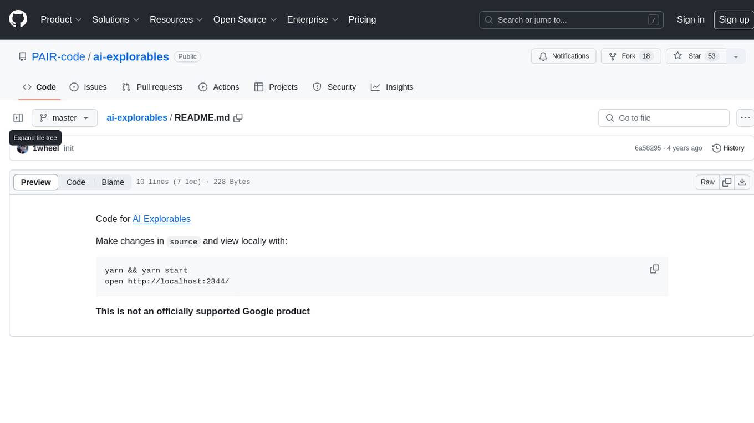Open the Security tab

tap(334, 87)
